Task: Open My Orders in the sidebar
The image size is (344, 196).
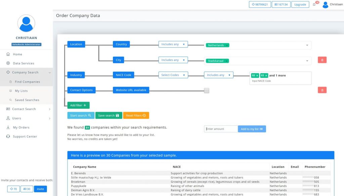Action: click(21, 128)
